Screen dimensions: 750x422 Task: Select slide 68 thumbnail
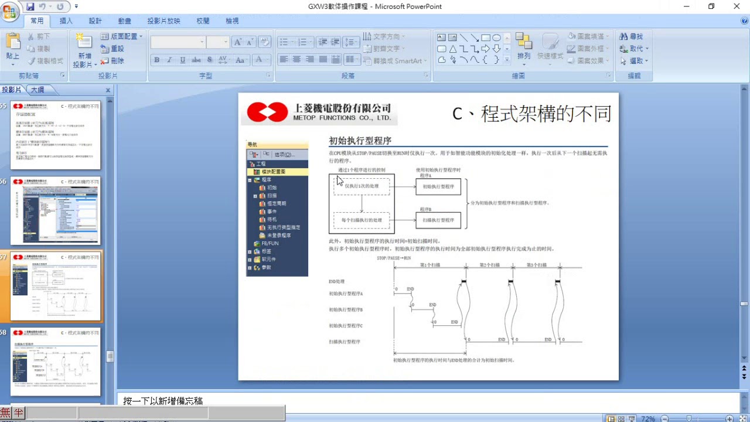(x=56, y=362)
